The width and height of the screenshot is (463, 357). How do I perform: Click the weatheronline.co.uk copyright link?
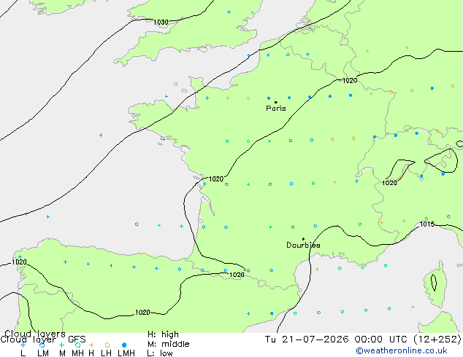[x=402, y=350]
